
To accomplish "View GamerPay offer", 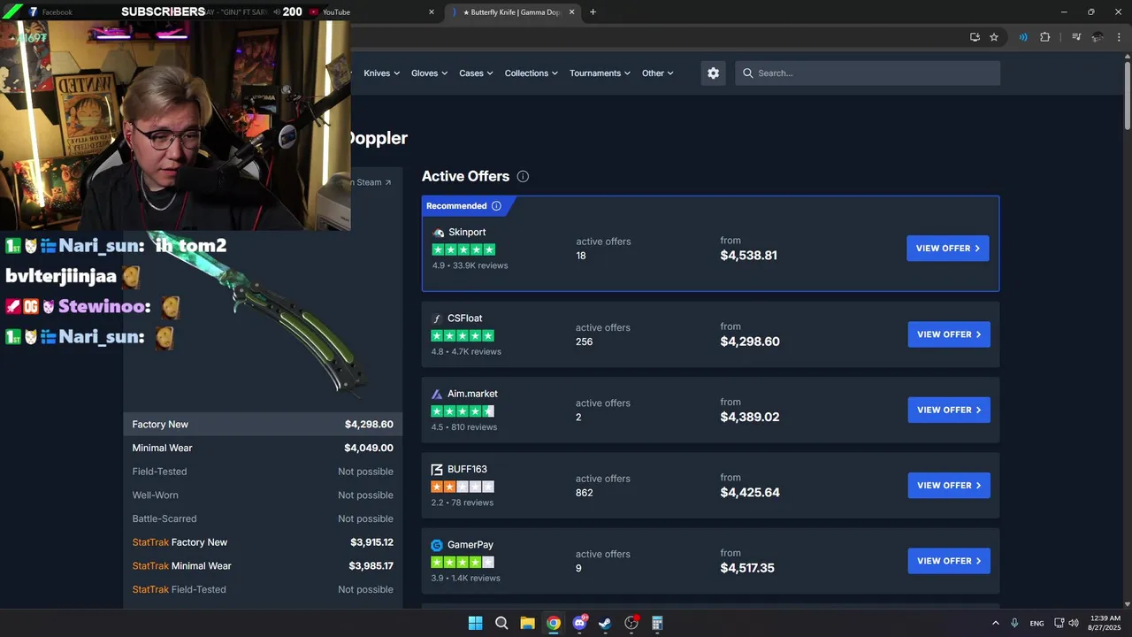I will tap(949, 561).
